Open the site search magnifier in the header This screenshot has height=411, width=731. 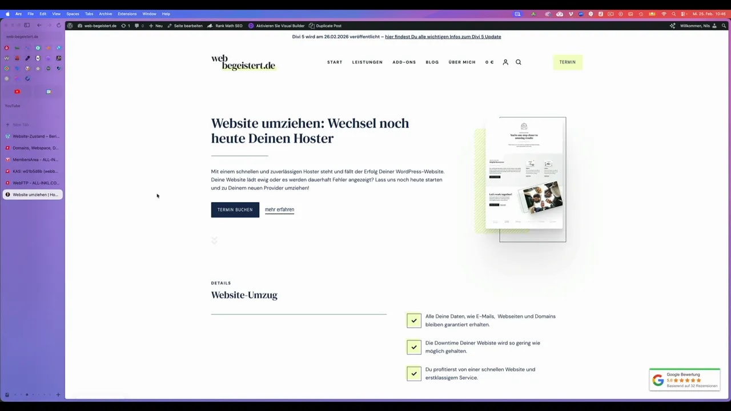pos(518,62)
